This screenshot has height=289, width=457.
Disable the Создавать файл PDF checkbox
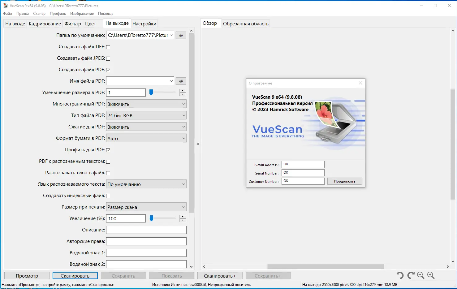(108, 70)
